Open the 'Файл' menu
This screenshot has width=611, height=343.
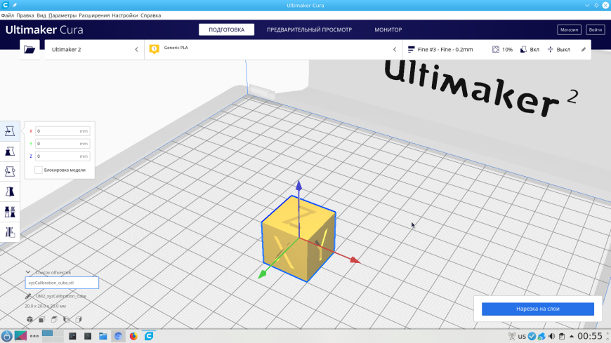point(8,15)
